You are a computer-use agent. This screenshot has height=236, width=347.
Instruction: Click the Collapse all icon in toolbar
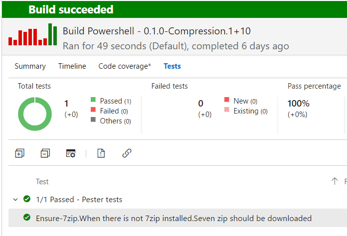(x=45, y=153)
